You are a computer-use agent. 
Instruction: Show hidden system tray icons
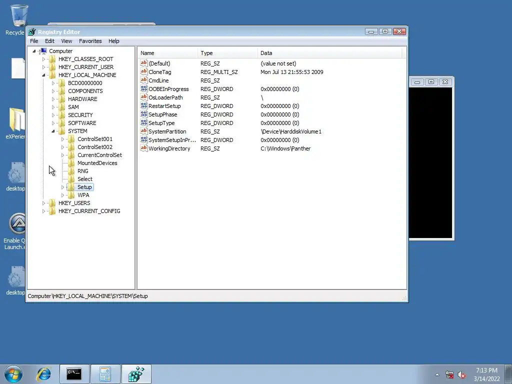pos(437,375)
